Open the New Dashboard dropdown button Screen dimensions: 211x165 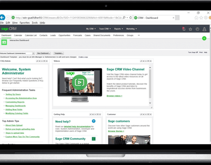[x=43, y=53]
